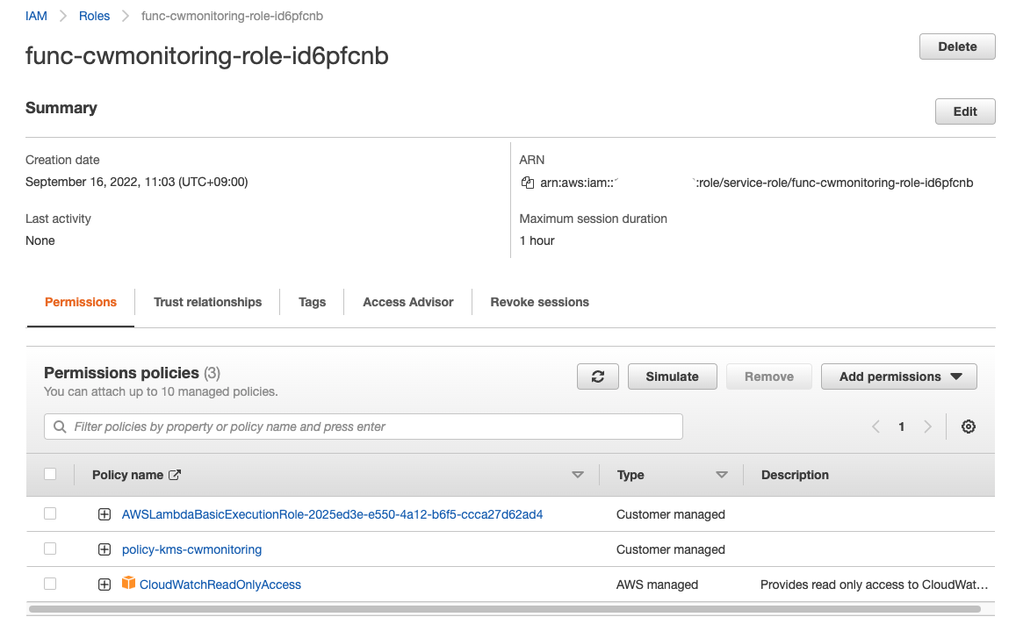Select the policy-kms-cwmonitoring checkbox
Image resolution: width=1016 pixels, height=624 pixels.
(50, 549)
